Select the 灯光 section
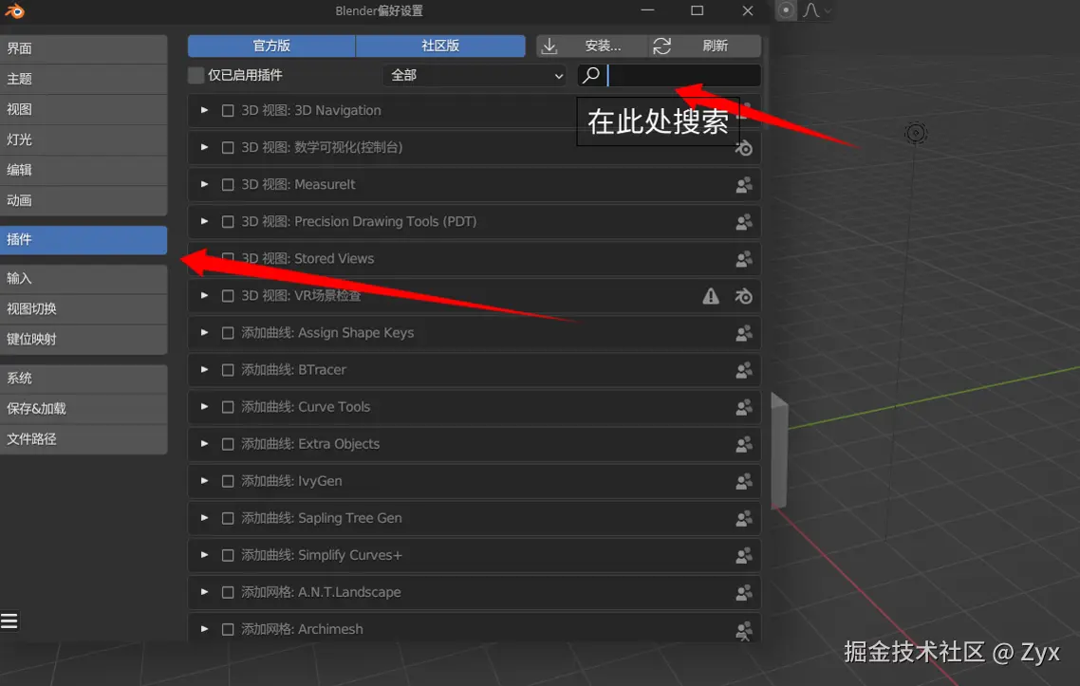The width and height of the screenshot is (1080, 686). click(x=84, y=139)
